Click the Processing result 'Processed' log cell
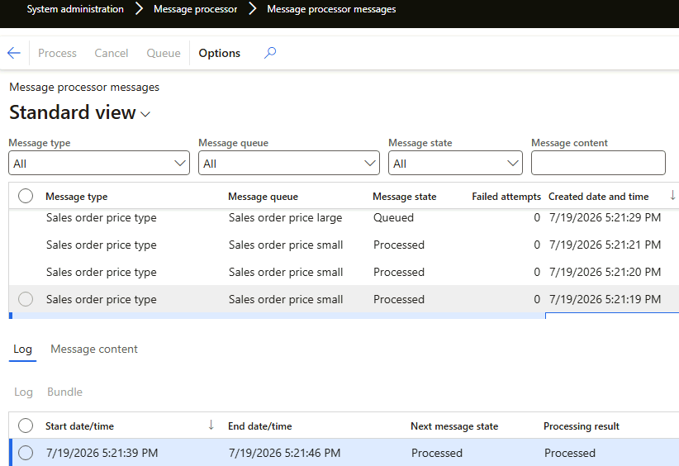679x466 pixels. coord(570,453)
